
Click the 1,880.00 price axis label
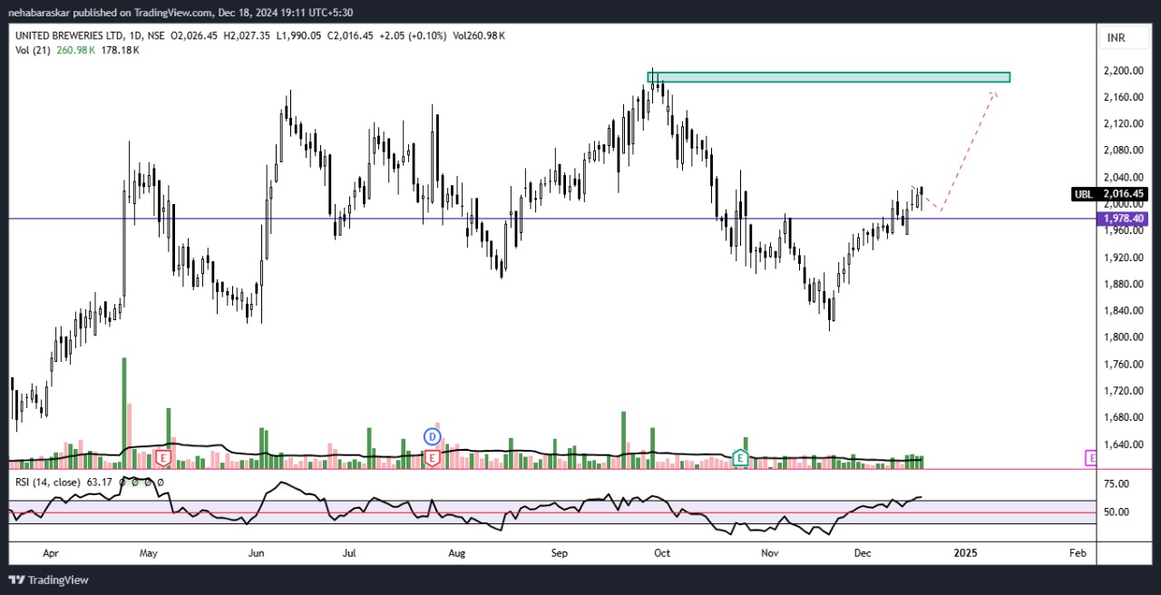(1123, 284)
